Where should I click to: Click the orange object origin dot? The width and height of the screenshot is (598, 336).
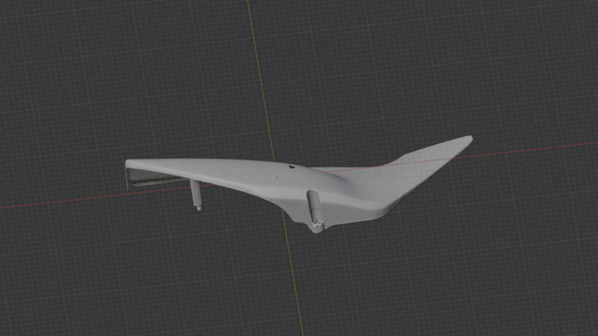pyautogui.click(x=277, y=178)
